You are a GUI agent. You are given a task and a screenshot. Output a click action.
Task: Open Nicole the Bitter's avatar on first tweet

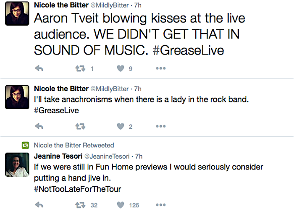16,15
